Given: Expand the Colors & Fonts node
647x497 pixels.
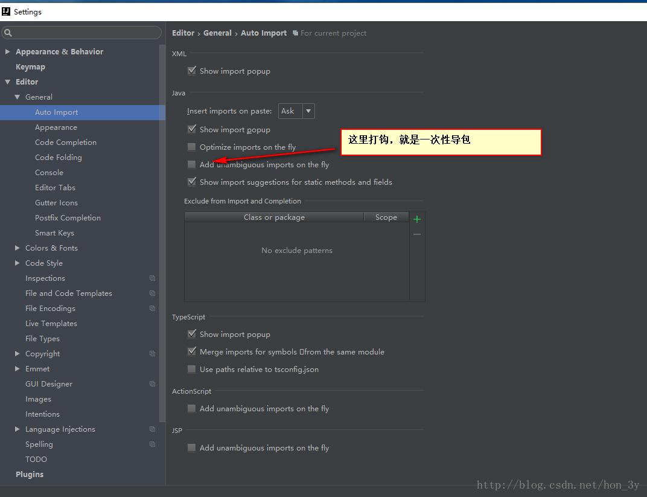Looking at the screenshot, I should [x=17, y=248].
